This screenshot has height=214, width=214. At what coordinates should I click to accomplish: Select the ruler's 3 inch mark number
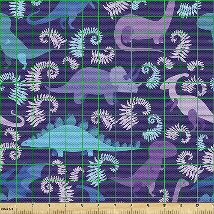[x=49, y=206]
